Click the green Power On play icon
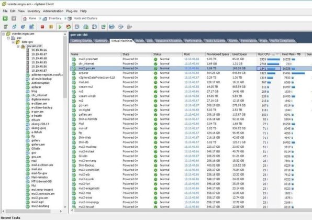Viewport: 312px width, 220px height. [x=60, y=27]
